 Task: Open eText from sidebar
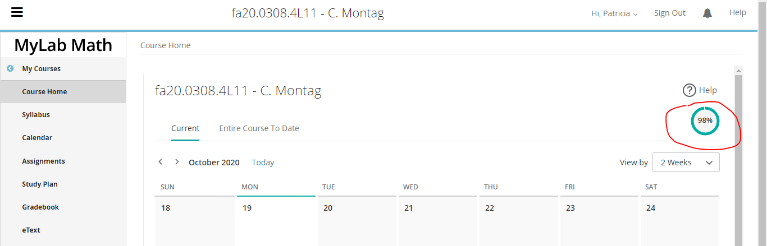31,230
